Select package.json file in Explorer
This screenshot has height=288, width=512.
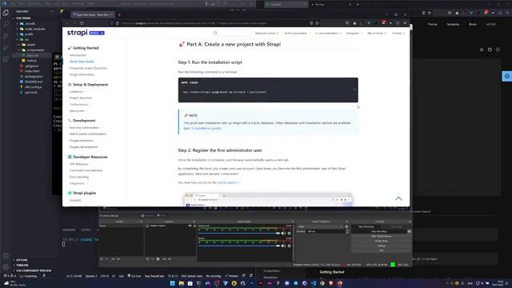tap(34, 77)
